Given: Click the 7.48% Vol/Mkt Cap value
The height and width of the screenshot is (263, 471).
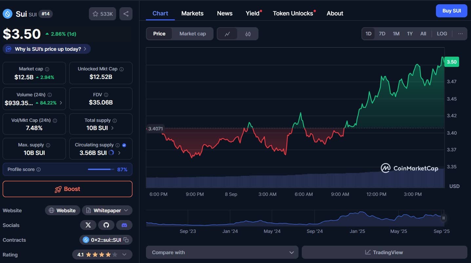Looking at the screenshot, I should click(34, 128).
